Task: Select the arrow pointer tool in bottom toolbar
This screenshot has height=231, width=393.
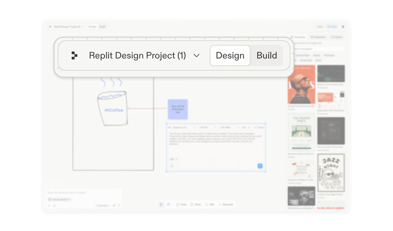Action: point(161,204)
